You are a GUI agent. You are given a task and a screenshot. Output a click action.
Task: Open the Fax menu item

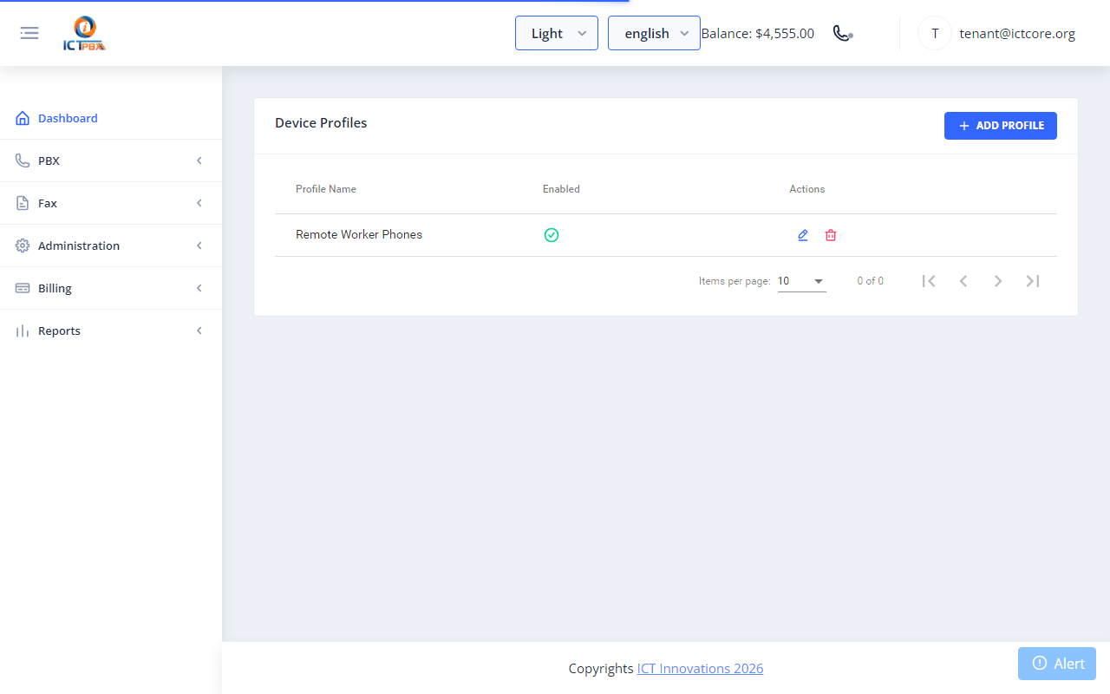[x=111, y=203]
